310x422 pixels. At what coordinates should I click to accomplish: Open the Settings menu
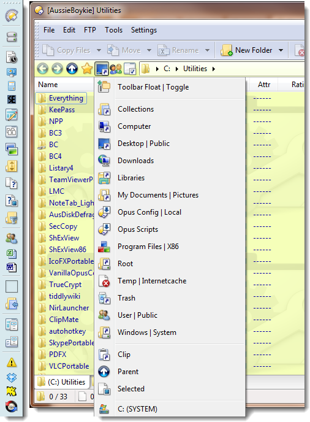coord(144,30)
